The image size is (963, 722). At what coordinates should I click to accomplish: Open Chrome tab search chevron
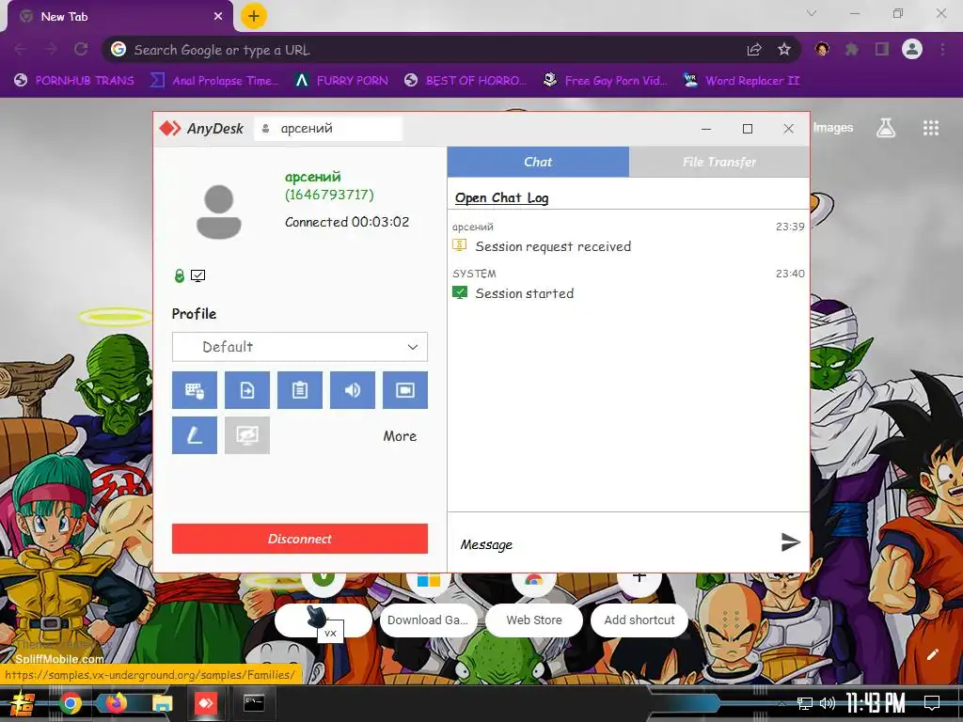pos(812,13)
